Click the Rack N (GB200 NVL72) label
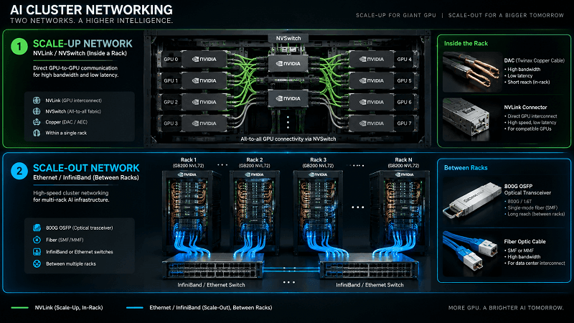The width and height of the screenshot is (574, 323). point(403,163)
